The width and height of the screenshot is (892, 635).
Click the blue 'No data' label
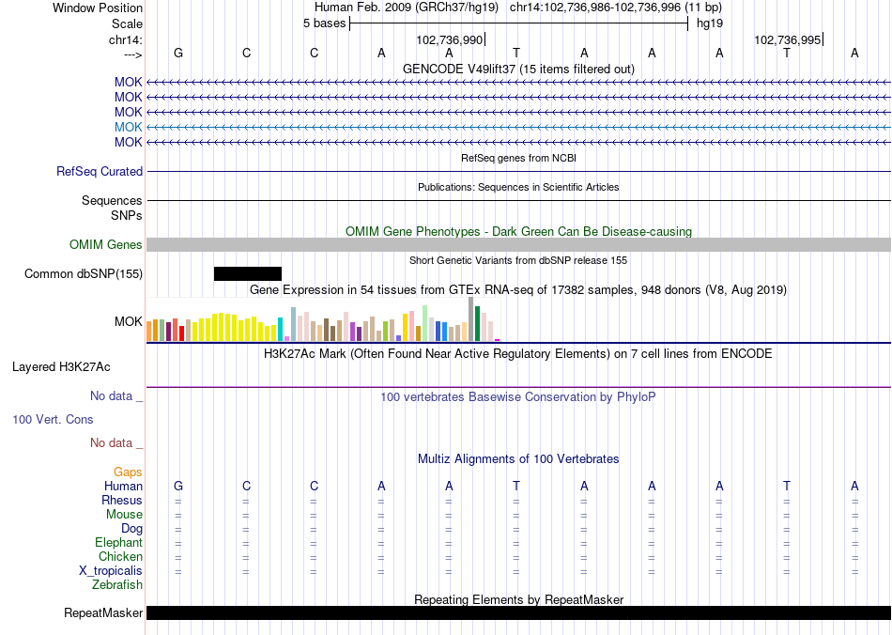tap(116, 396)
